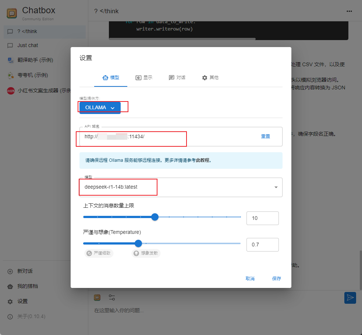Open the deepseek-r1-14b:latest model dropdown

180,187
